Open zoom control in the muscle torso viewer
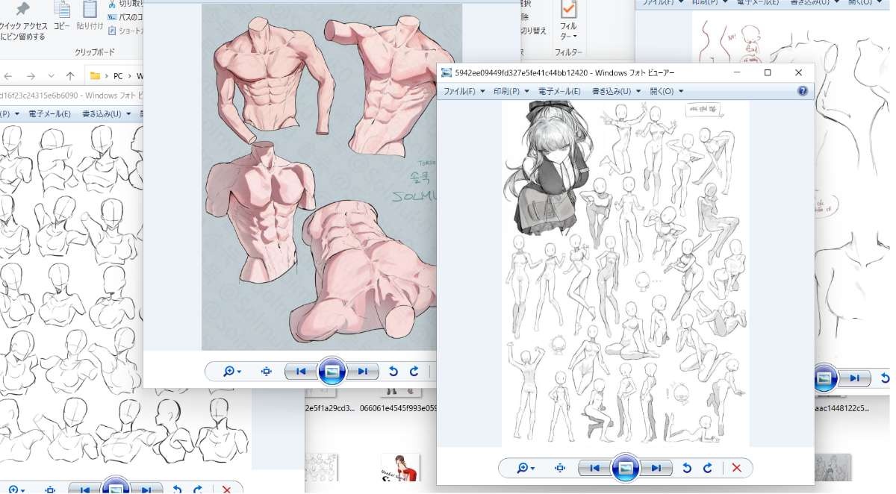 click(232, 371)
